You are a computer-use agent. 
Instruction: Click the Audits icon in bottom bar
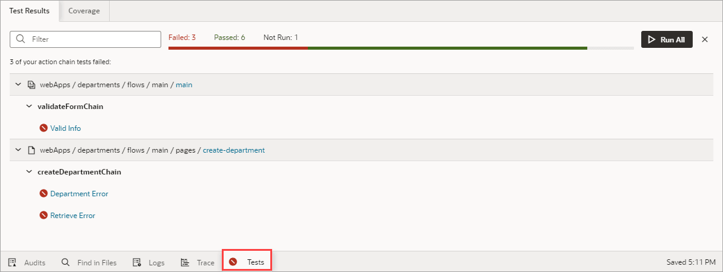[x=13, y=263]
